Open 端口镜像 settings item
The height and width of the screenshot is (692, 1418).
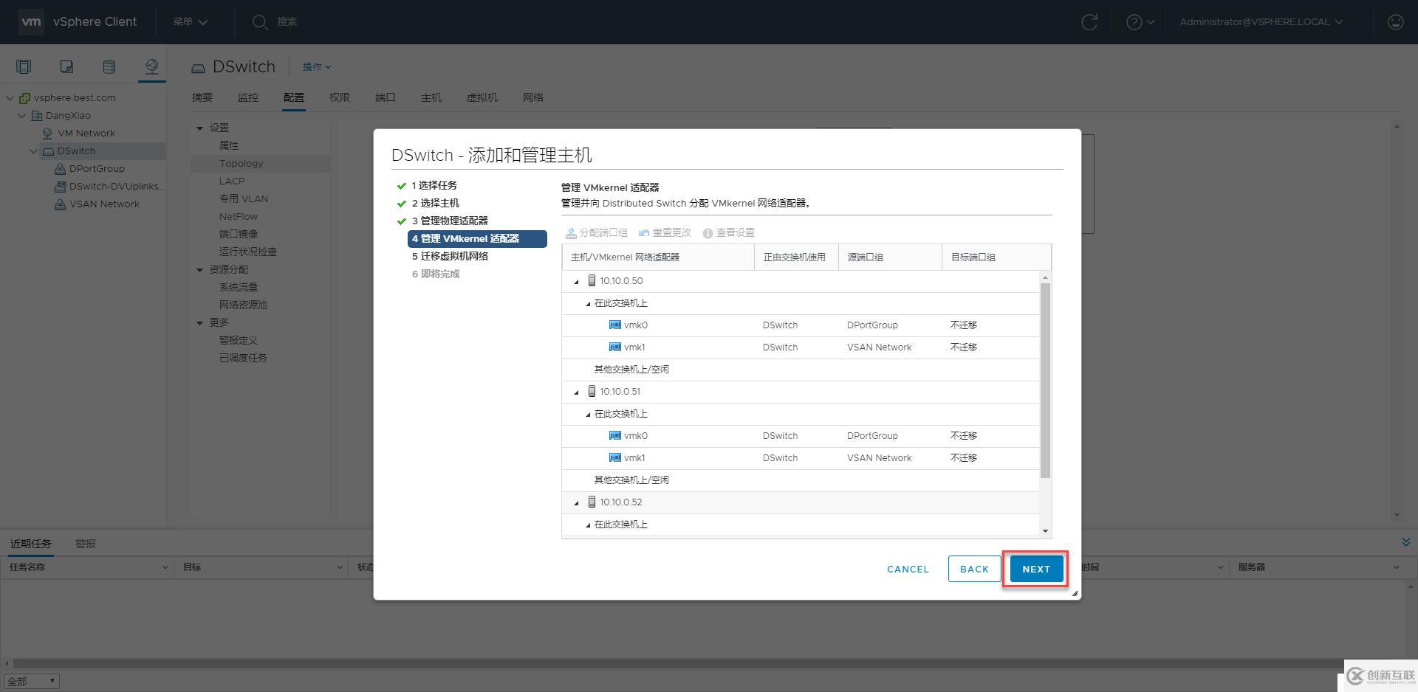pyautogui.click(x=238, y=234)
